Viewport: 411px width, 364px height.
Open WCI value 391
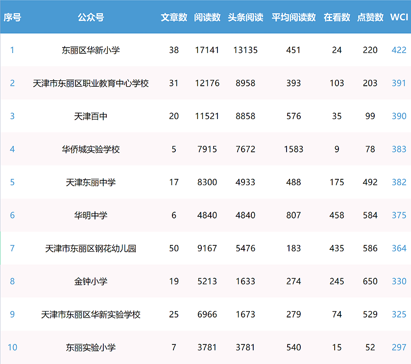pyautogui.click(x=399, y=83)
